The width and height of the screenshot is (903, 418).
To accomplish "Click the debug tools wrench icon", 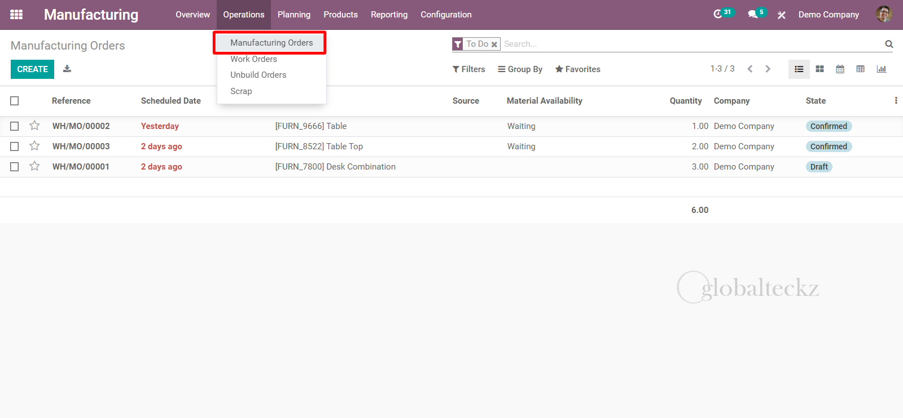I will [782, 15].
